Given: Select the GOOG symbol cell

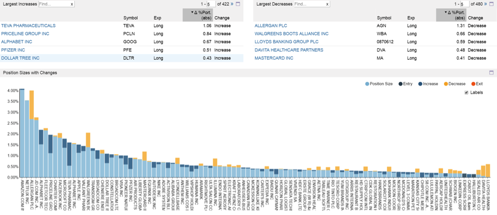Looking at the screenshot, I should (129, 42).
